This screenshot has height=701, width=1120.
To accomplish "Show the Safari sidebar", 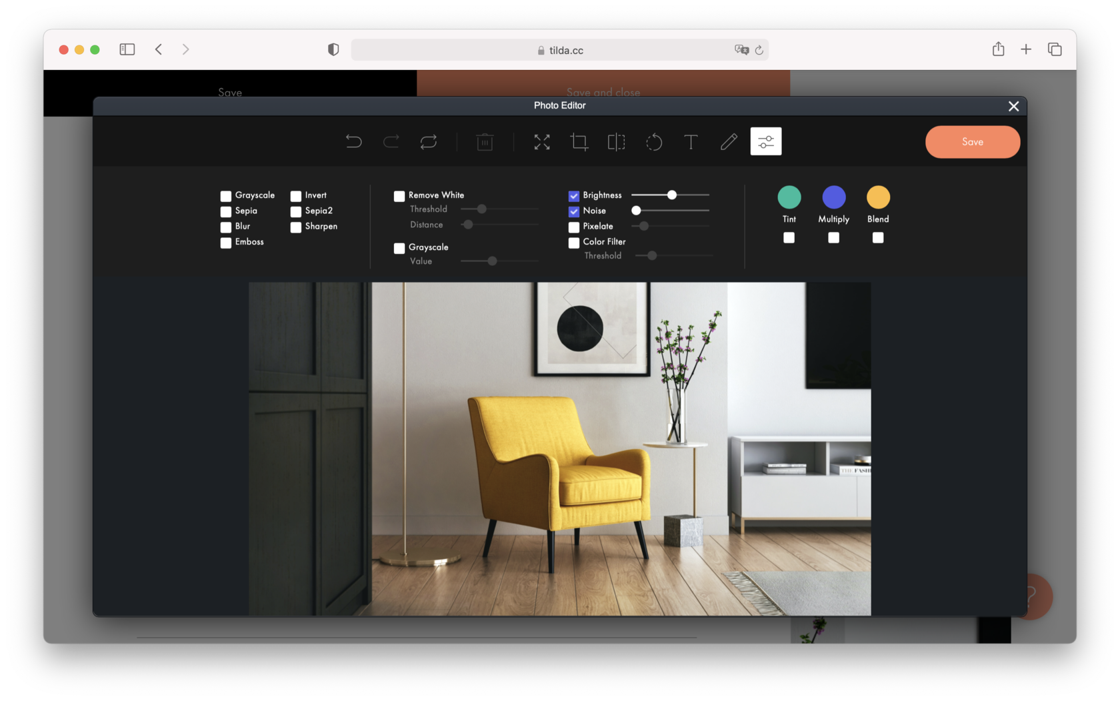I will click(127, 49).
